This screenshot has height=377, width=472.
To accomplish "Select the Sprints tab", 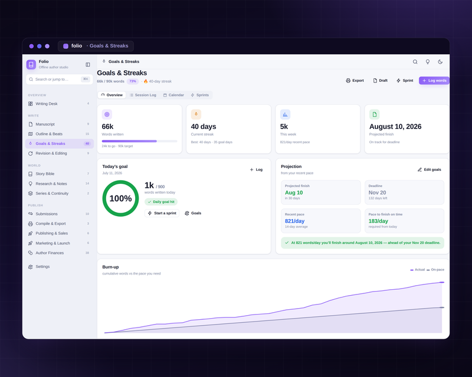I will pyautogui.click(x=200, y=95).
